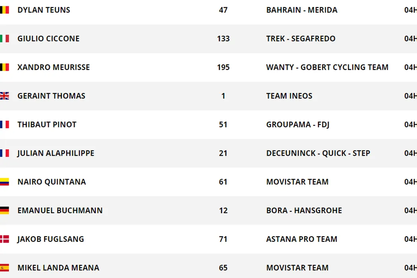Click the Colombian flag beside Nairo Quintana
417x278 pixels.
[x=4, y=182]
